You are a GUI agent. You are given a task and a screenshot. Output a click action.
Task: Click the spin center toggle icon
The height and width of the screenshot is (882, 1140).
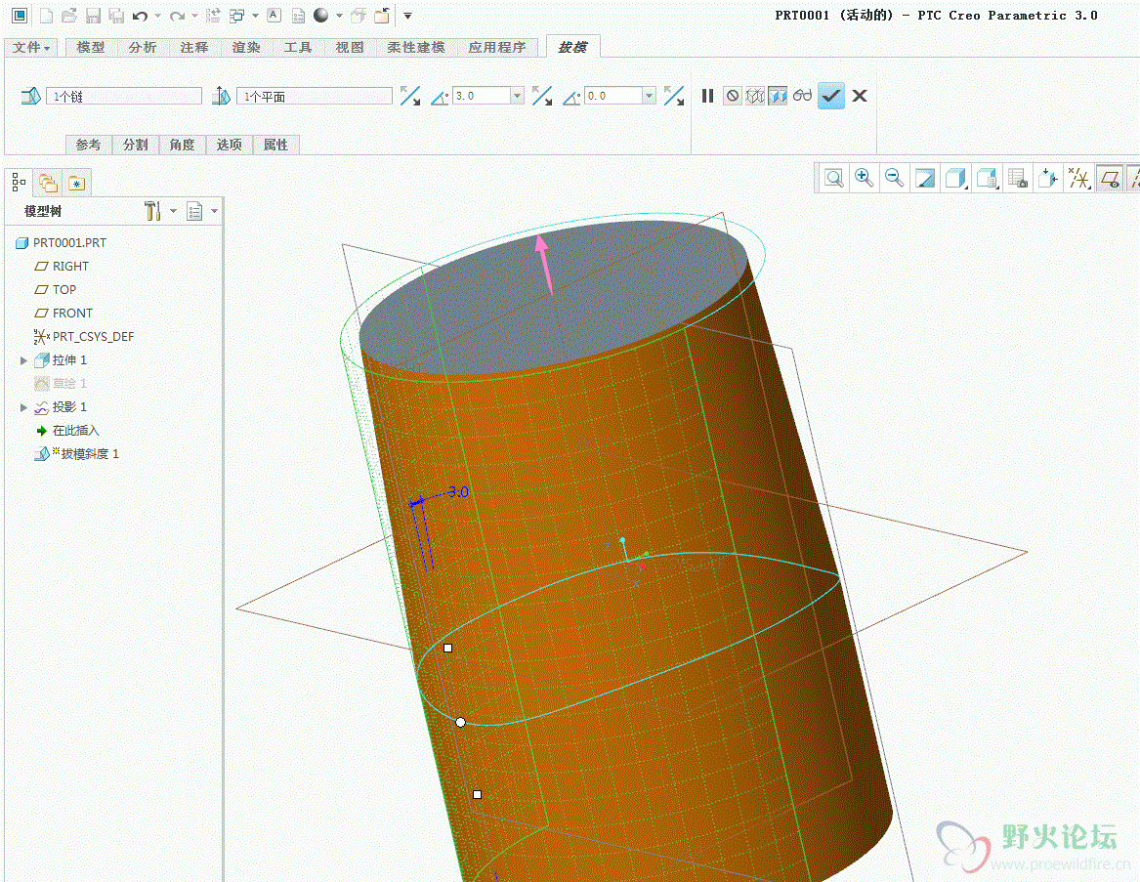(x=1048, y=178)
